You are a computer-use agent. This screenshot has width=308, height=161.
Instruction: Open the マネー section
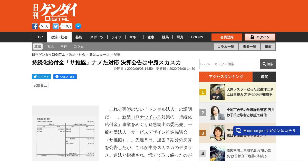[x=134, y=37]
